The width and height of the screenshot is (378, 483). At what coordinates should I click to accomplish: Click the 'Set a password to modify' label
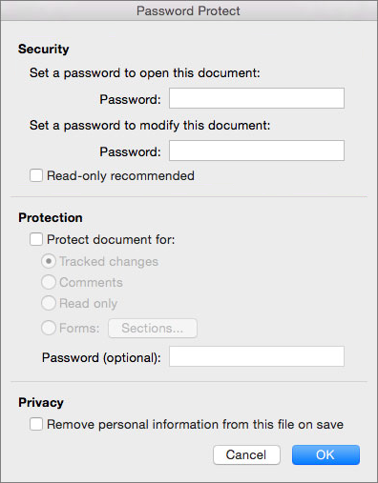[x=150, y=126]
